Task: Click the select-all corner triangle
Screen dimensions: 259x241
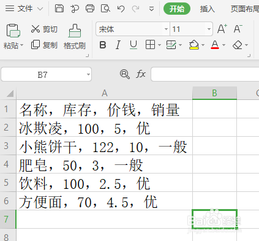Action: pyautogui.click(x=10, y=93)
